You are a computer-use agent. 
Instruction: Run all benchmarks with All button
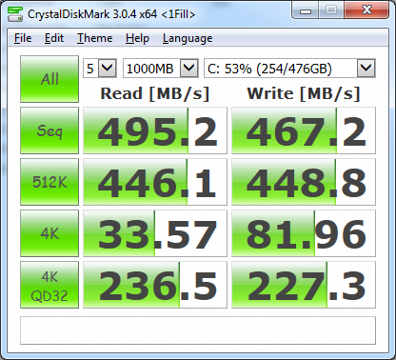click(49, 79)
